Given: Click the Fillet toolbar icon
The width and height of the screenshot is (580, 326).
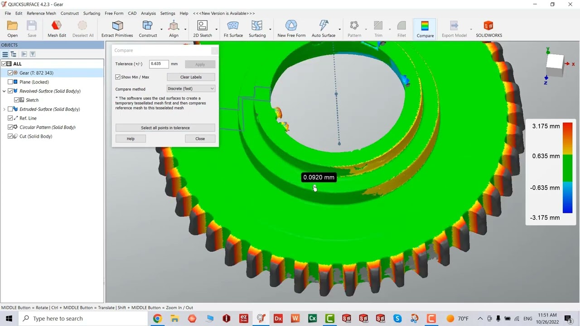Looking at the screenshot, I should (x=401, y=29).
